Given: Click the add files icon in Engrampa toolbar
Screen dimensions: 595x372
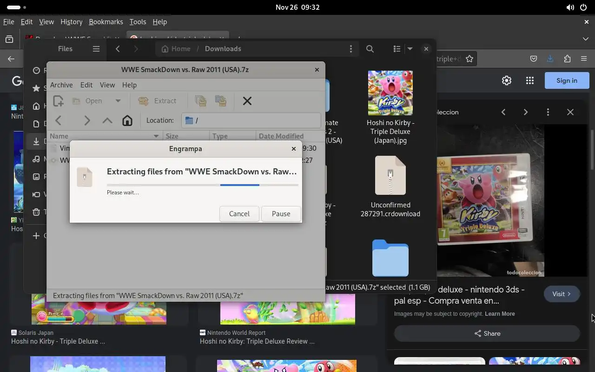Looking at the screenshot, I should point(201,101).
